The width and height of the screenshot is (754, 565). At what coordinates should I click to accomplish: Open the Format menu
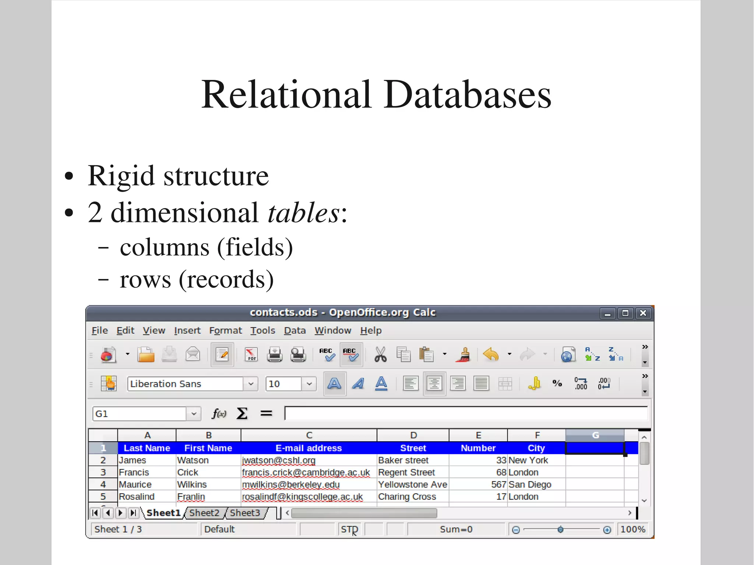click(x=225, y=331)
